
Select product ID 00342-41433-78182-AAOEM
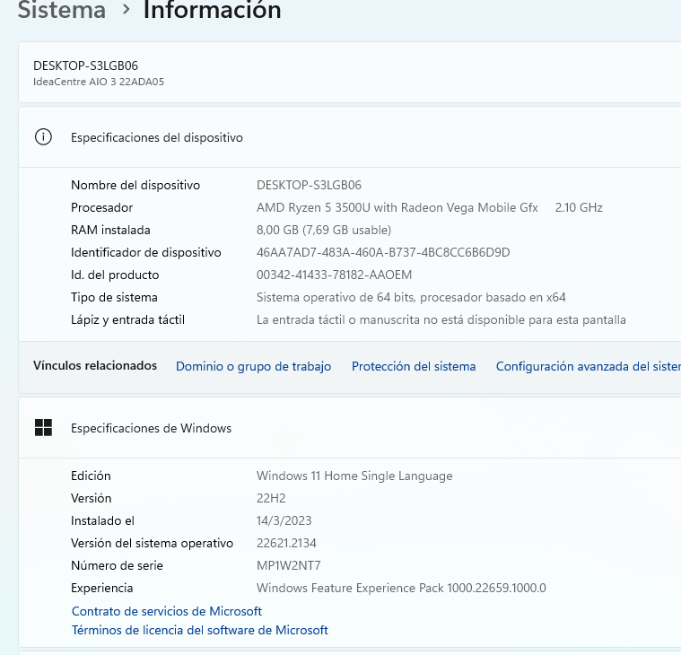click(x=335, y=275)
